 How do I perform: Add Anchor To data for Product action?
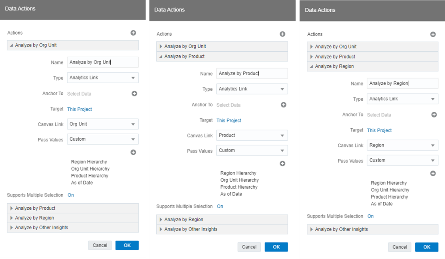click(284, 105)
